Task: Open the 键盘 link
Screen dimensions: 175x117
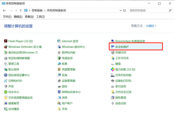Action: [x=118, y=64]
